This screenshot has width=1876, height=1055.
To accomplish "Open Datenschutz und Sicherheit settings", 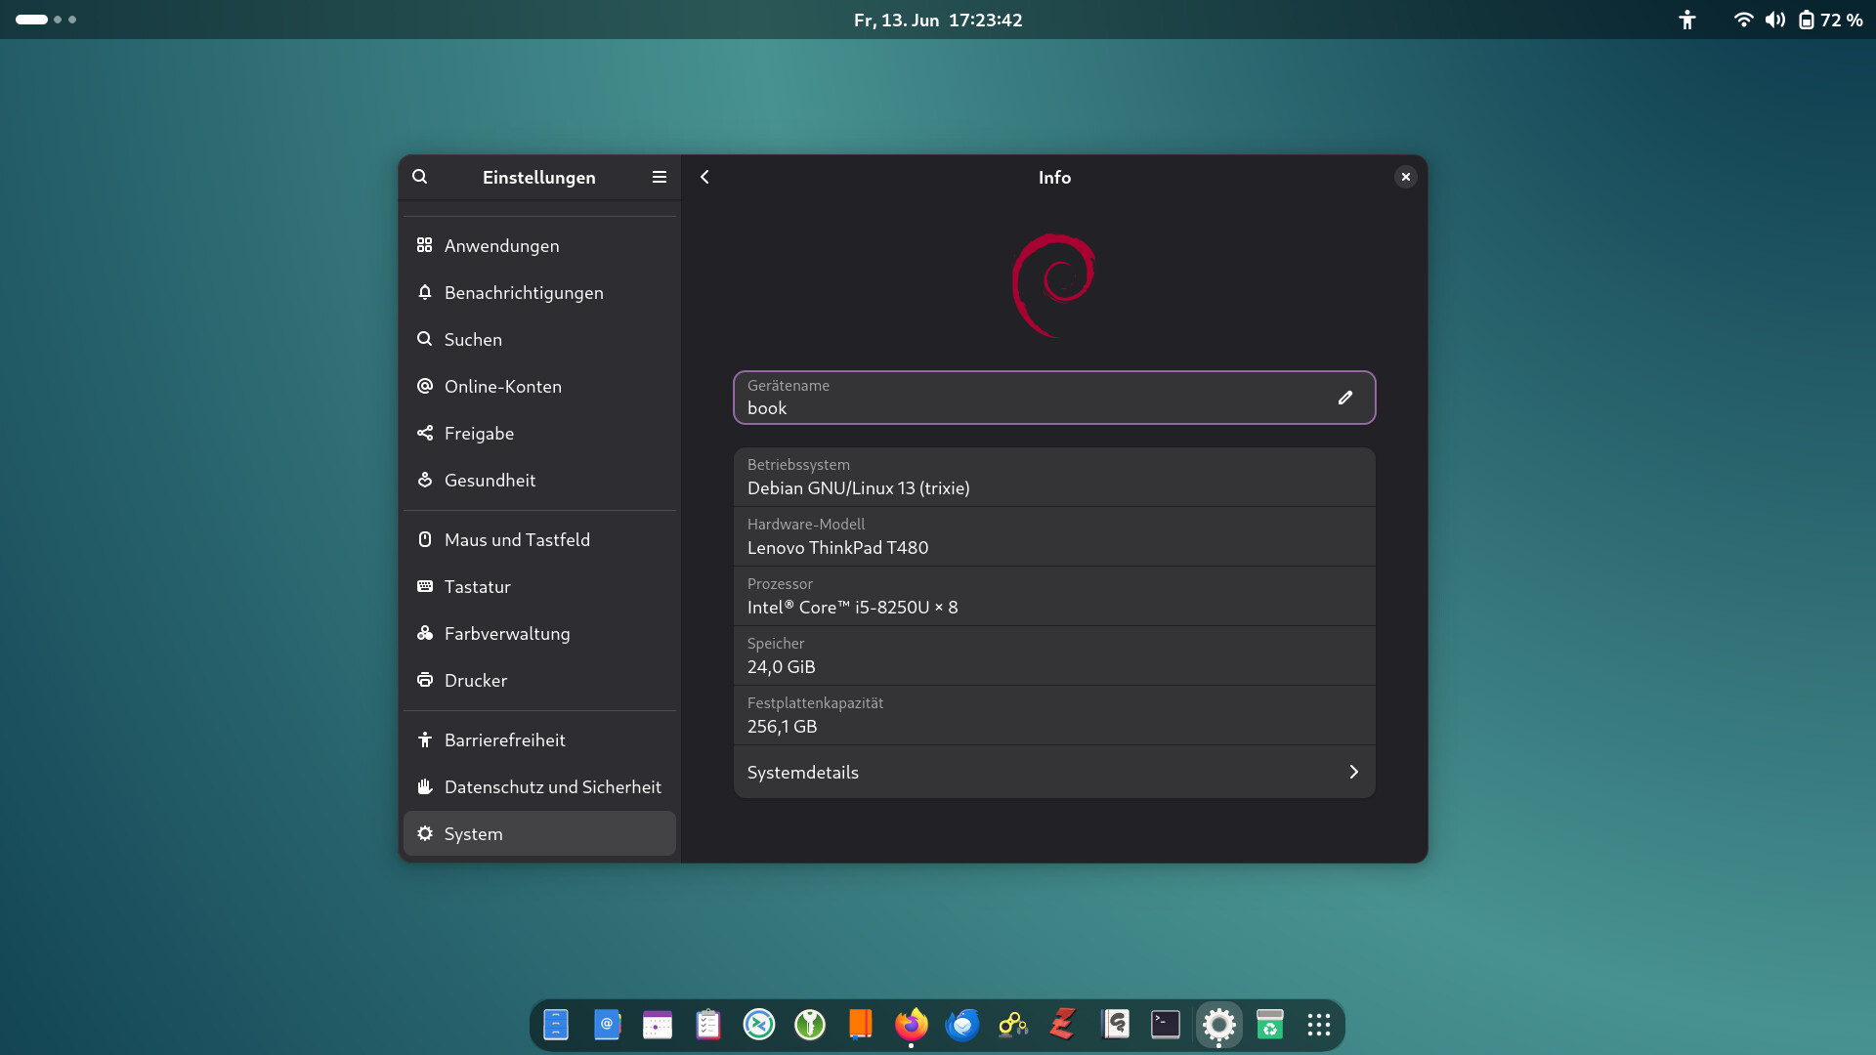I will pyautogui.click(x=539, y=786).
